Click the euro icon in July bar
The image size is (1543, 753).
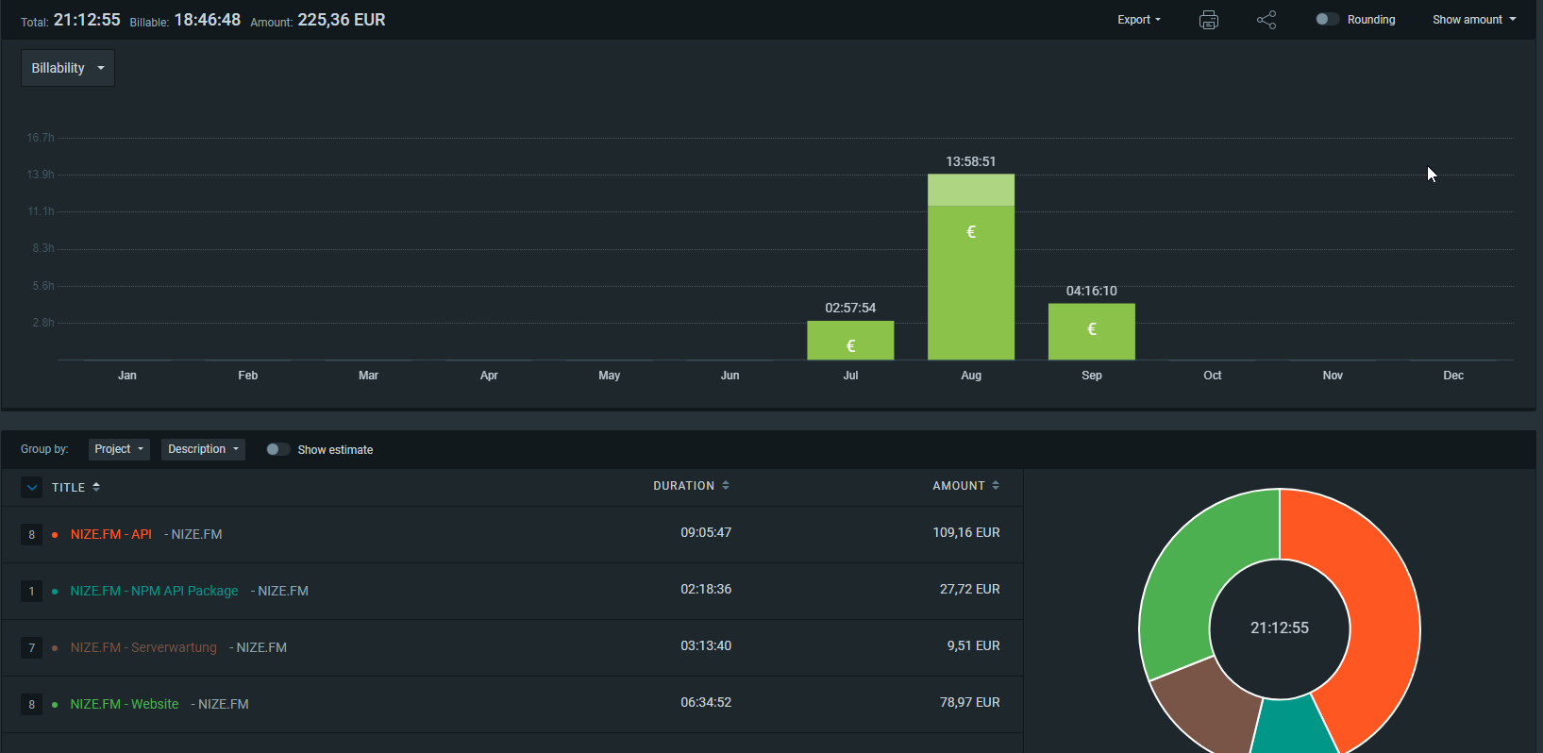point(850,346)
